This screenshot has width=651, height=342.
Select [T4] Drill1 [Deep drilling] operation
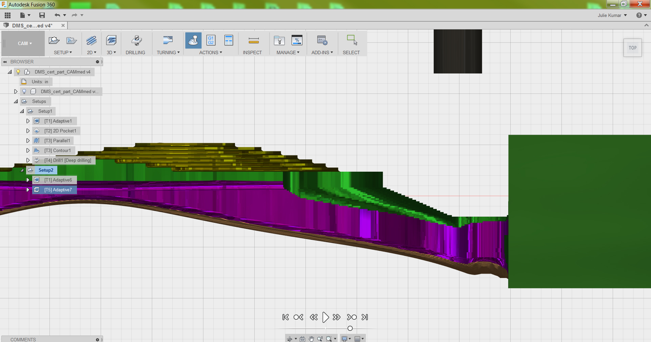coord(67,160)
